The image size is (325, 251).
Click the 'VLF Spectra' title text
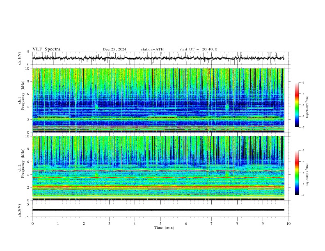point(46,49)
